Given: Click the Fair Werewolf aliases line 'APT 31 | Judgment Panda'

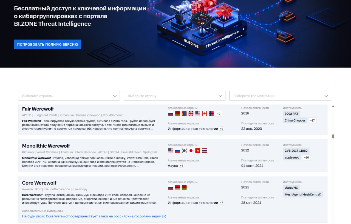Looking at the screenshot, I should [x=72, y=115].
